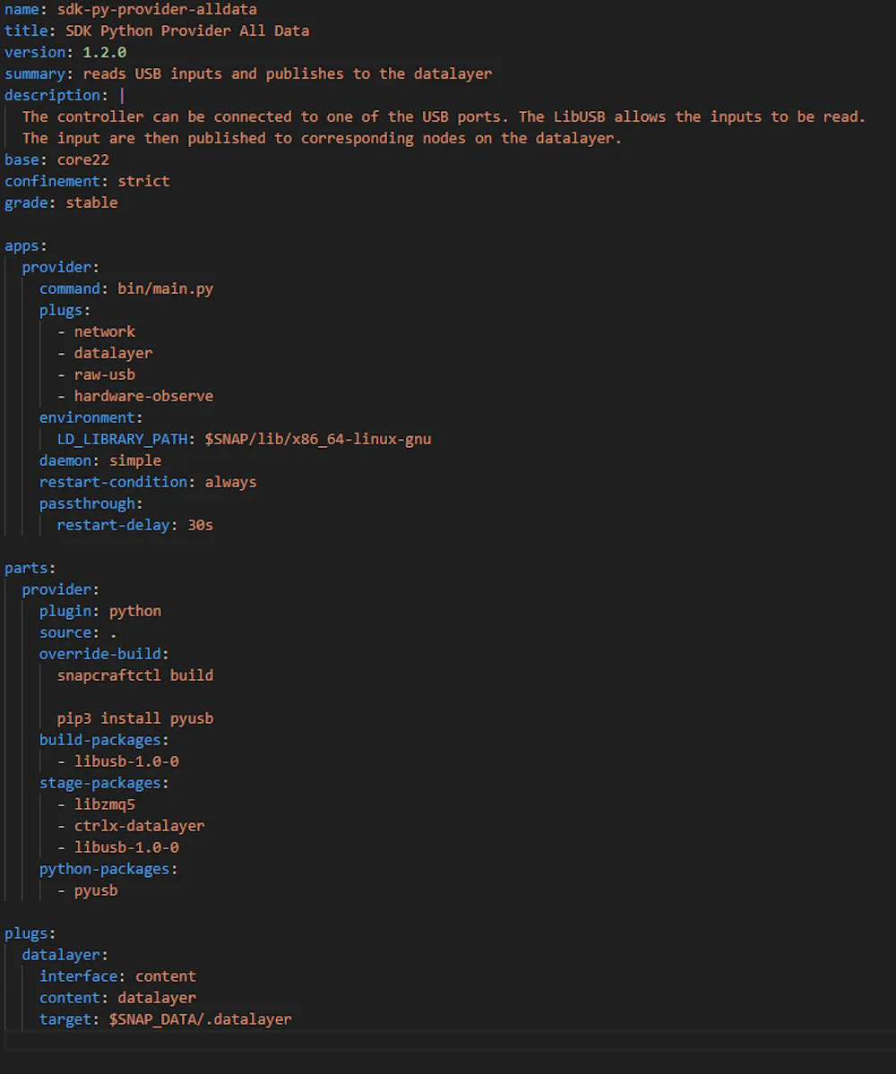Click the top-level 'plugs:' key near the bottom

[30, 933]
